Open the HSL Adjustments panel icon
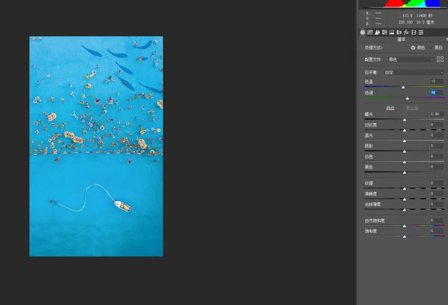 coord(385,32)
